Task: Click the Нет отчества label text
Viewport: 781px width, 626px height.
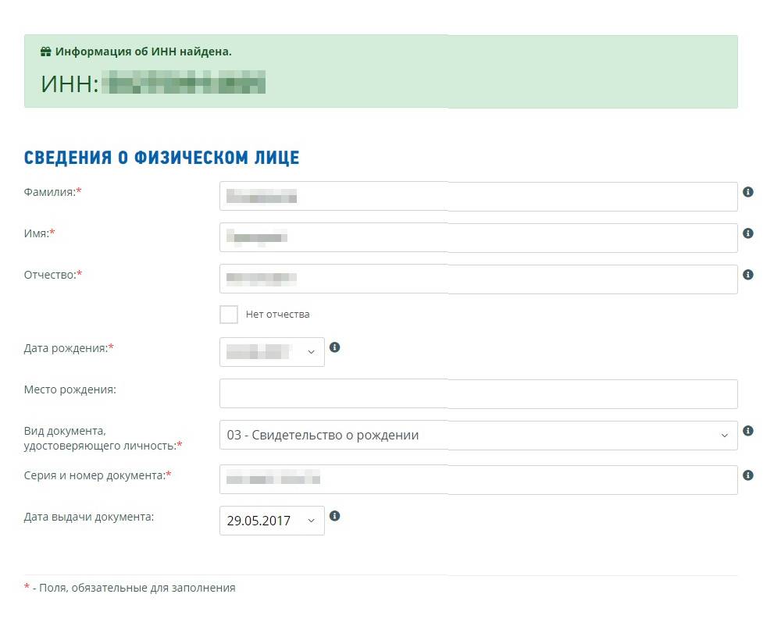Action: coord(277,315)
